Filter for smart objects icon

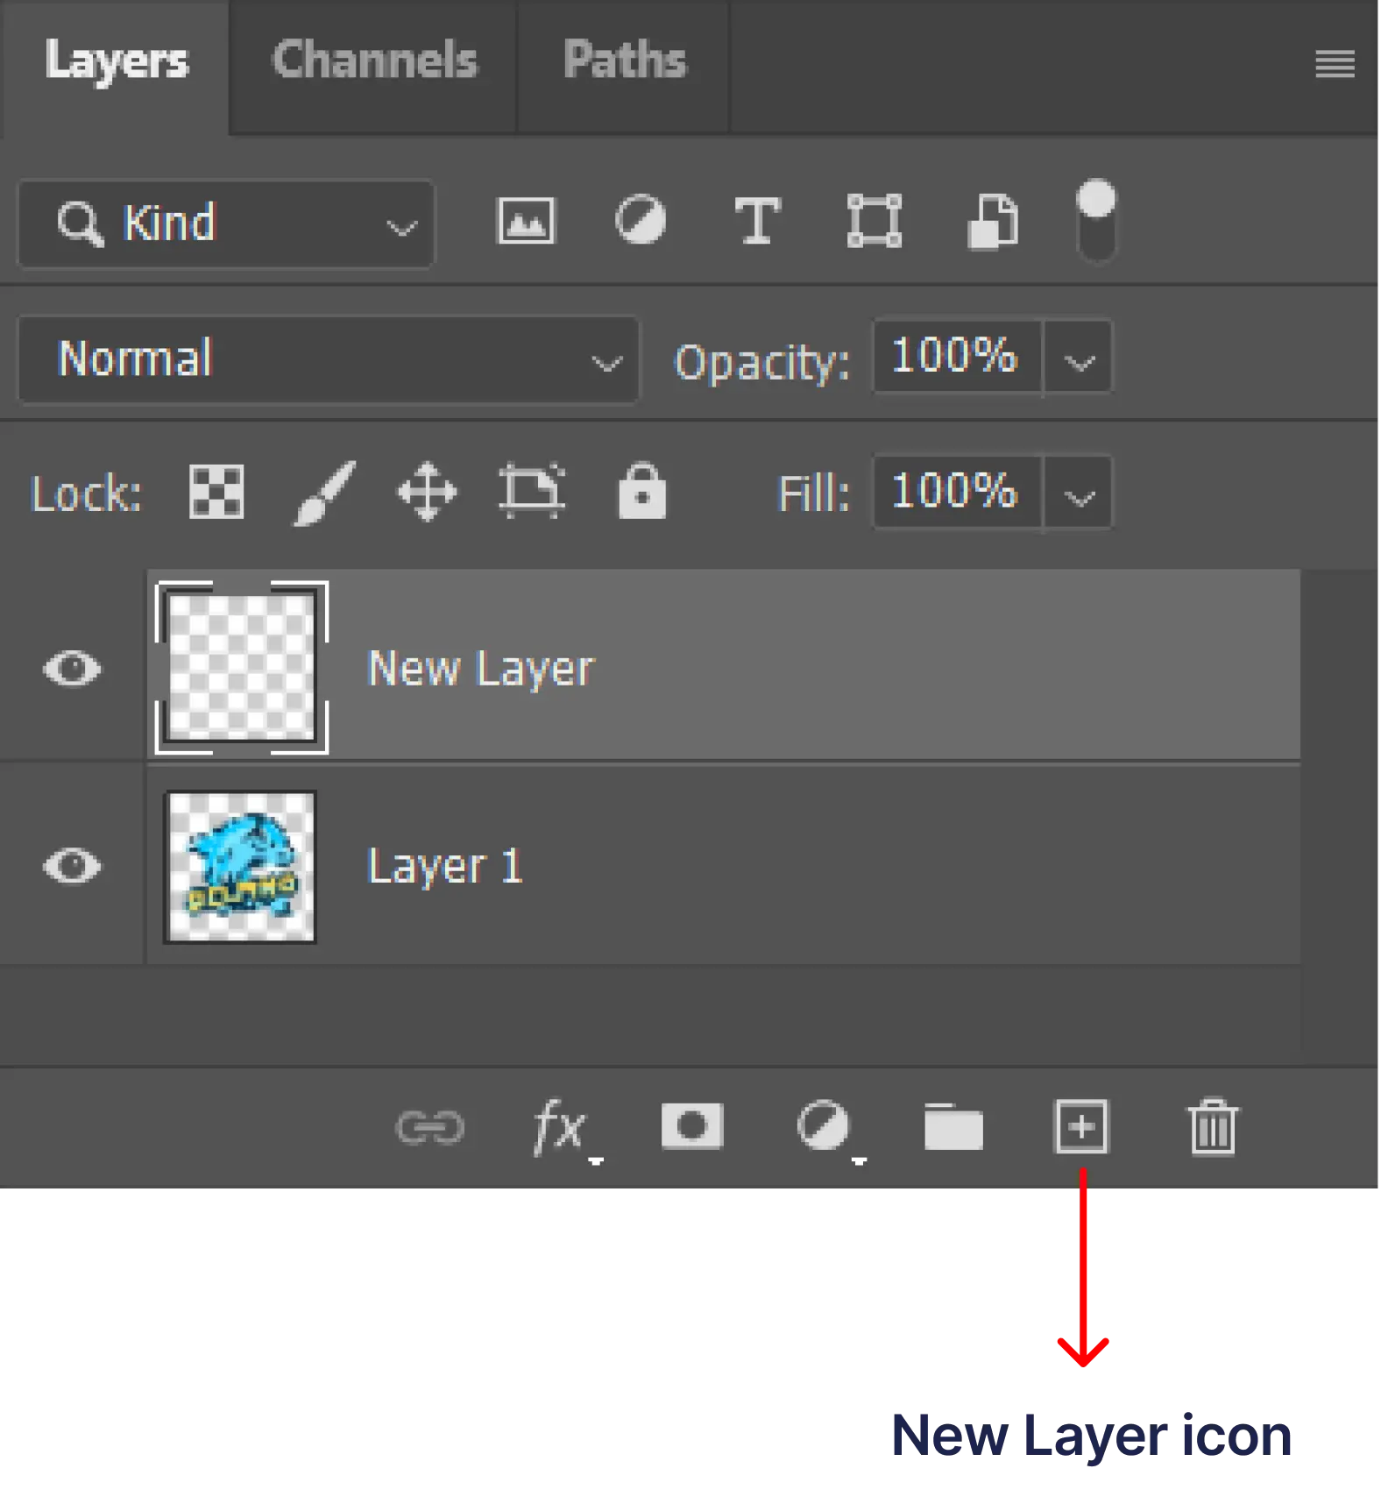point(993,221)
